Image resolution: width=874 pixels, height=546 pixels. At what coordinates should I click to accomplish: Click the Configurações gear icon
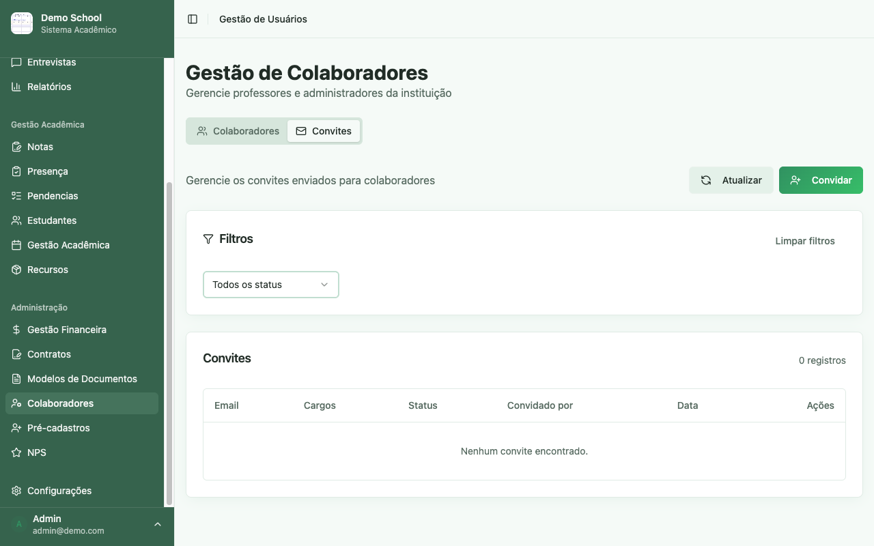[16, 491]
